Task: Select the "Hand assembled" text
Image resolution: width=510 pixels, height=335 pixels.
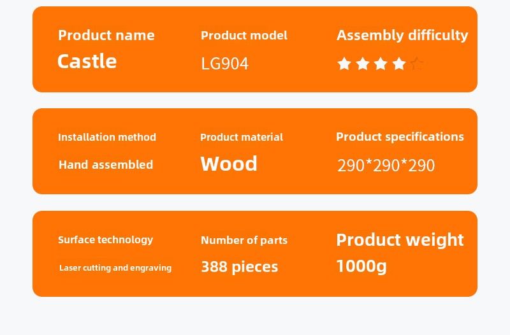Action: [x=106, y=164]
